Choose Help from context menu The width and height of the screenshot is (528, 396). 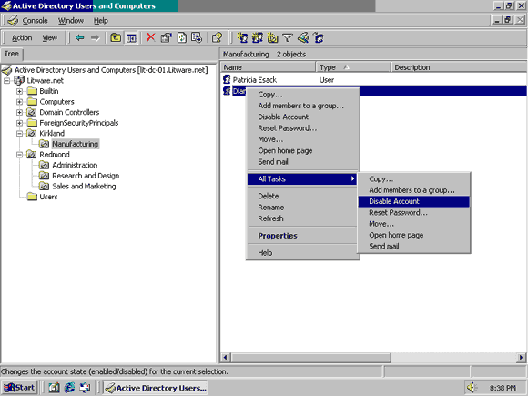click(x=303, y=253)
